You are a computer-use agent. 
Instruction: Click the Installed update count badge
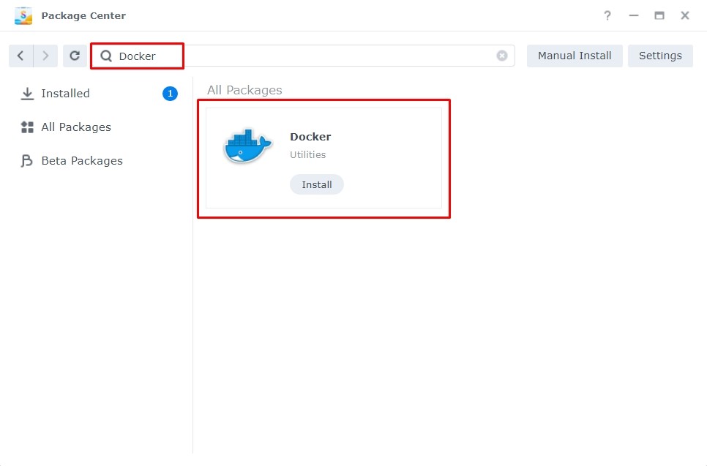170,94
